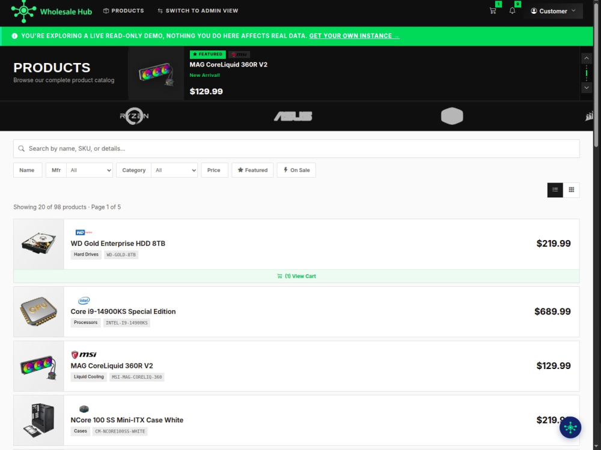Click the 'Showing 20 of 98 products' text
This screenshot has width=601, height=450.
click(x=50, y=207)
